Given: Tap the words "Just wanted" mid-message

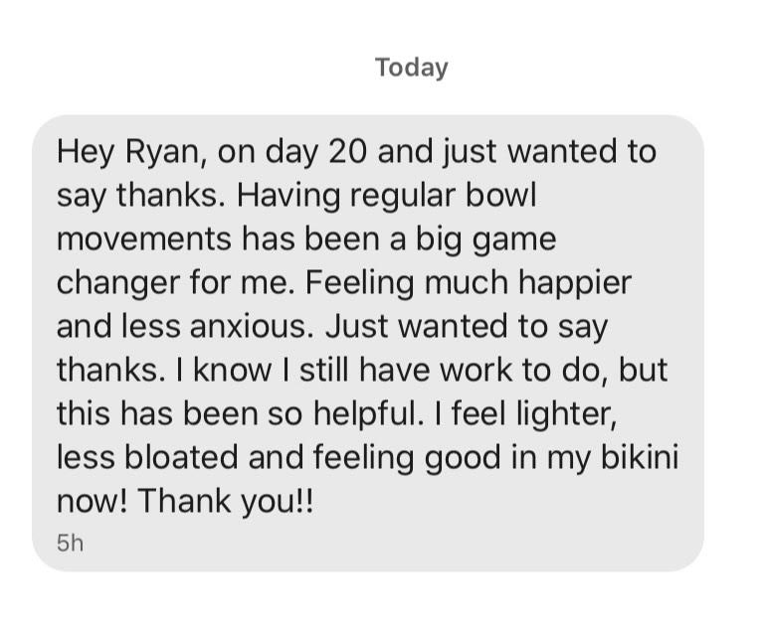Looking at the screenshot, I should click(417, 327).
